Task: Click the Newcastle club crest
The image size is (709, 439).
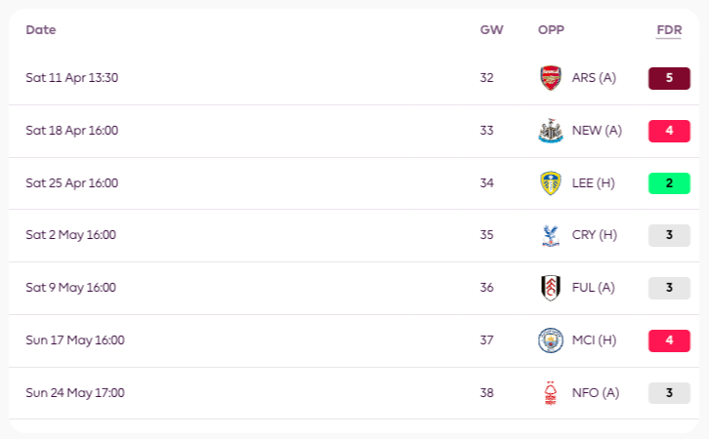Action: coord(550,131)
